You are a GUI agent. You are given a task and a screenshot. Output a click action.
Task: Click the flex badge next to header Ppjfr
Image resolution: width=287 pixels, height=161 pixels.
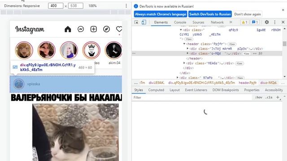point(232,44)
